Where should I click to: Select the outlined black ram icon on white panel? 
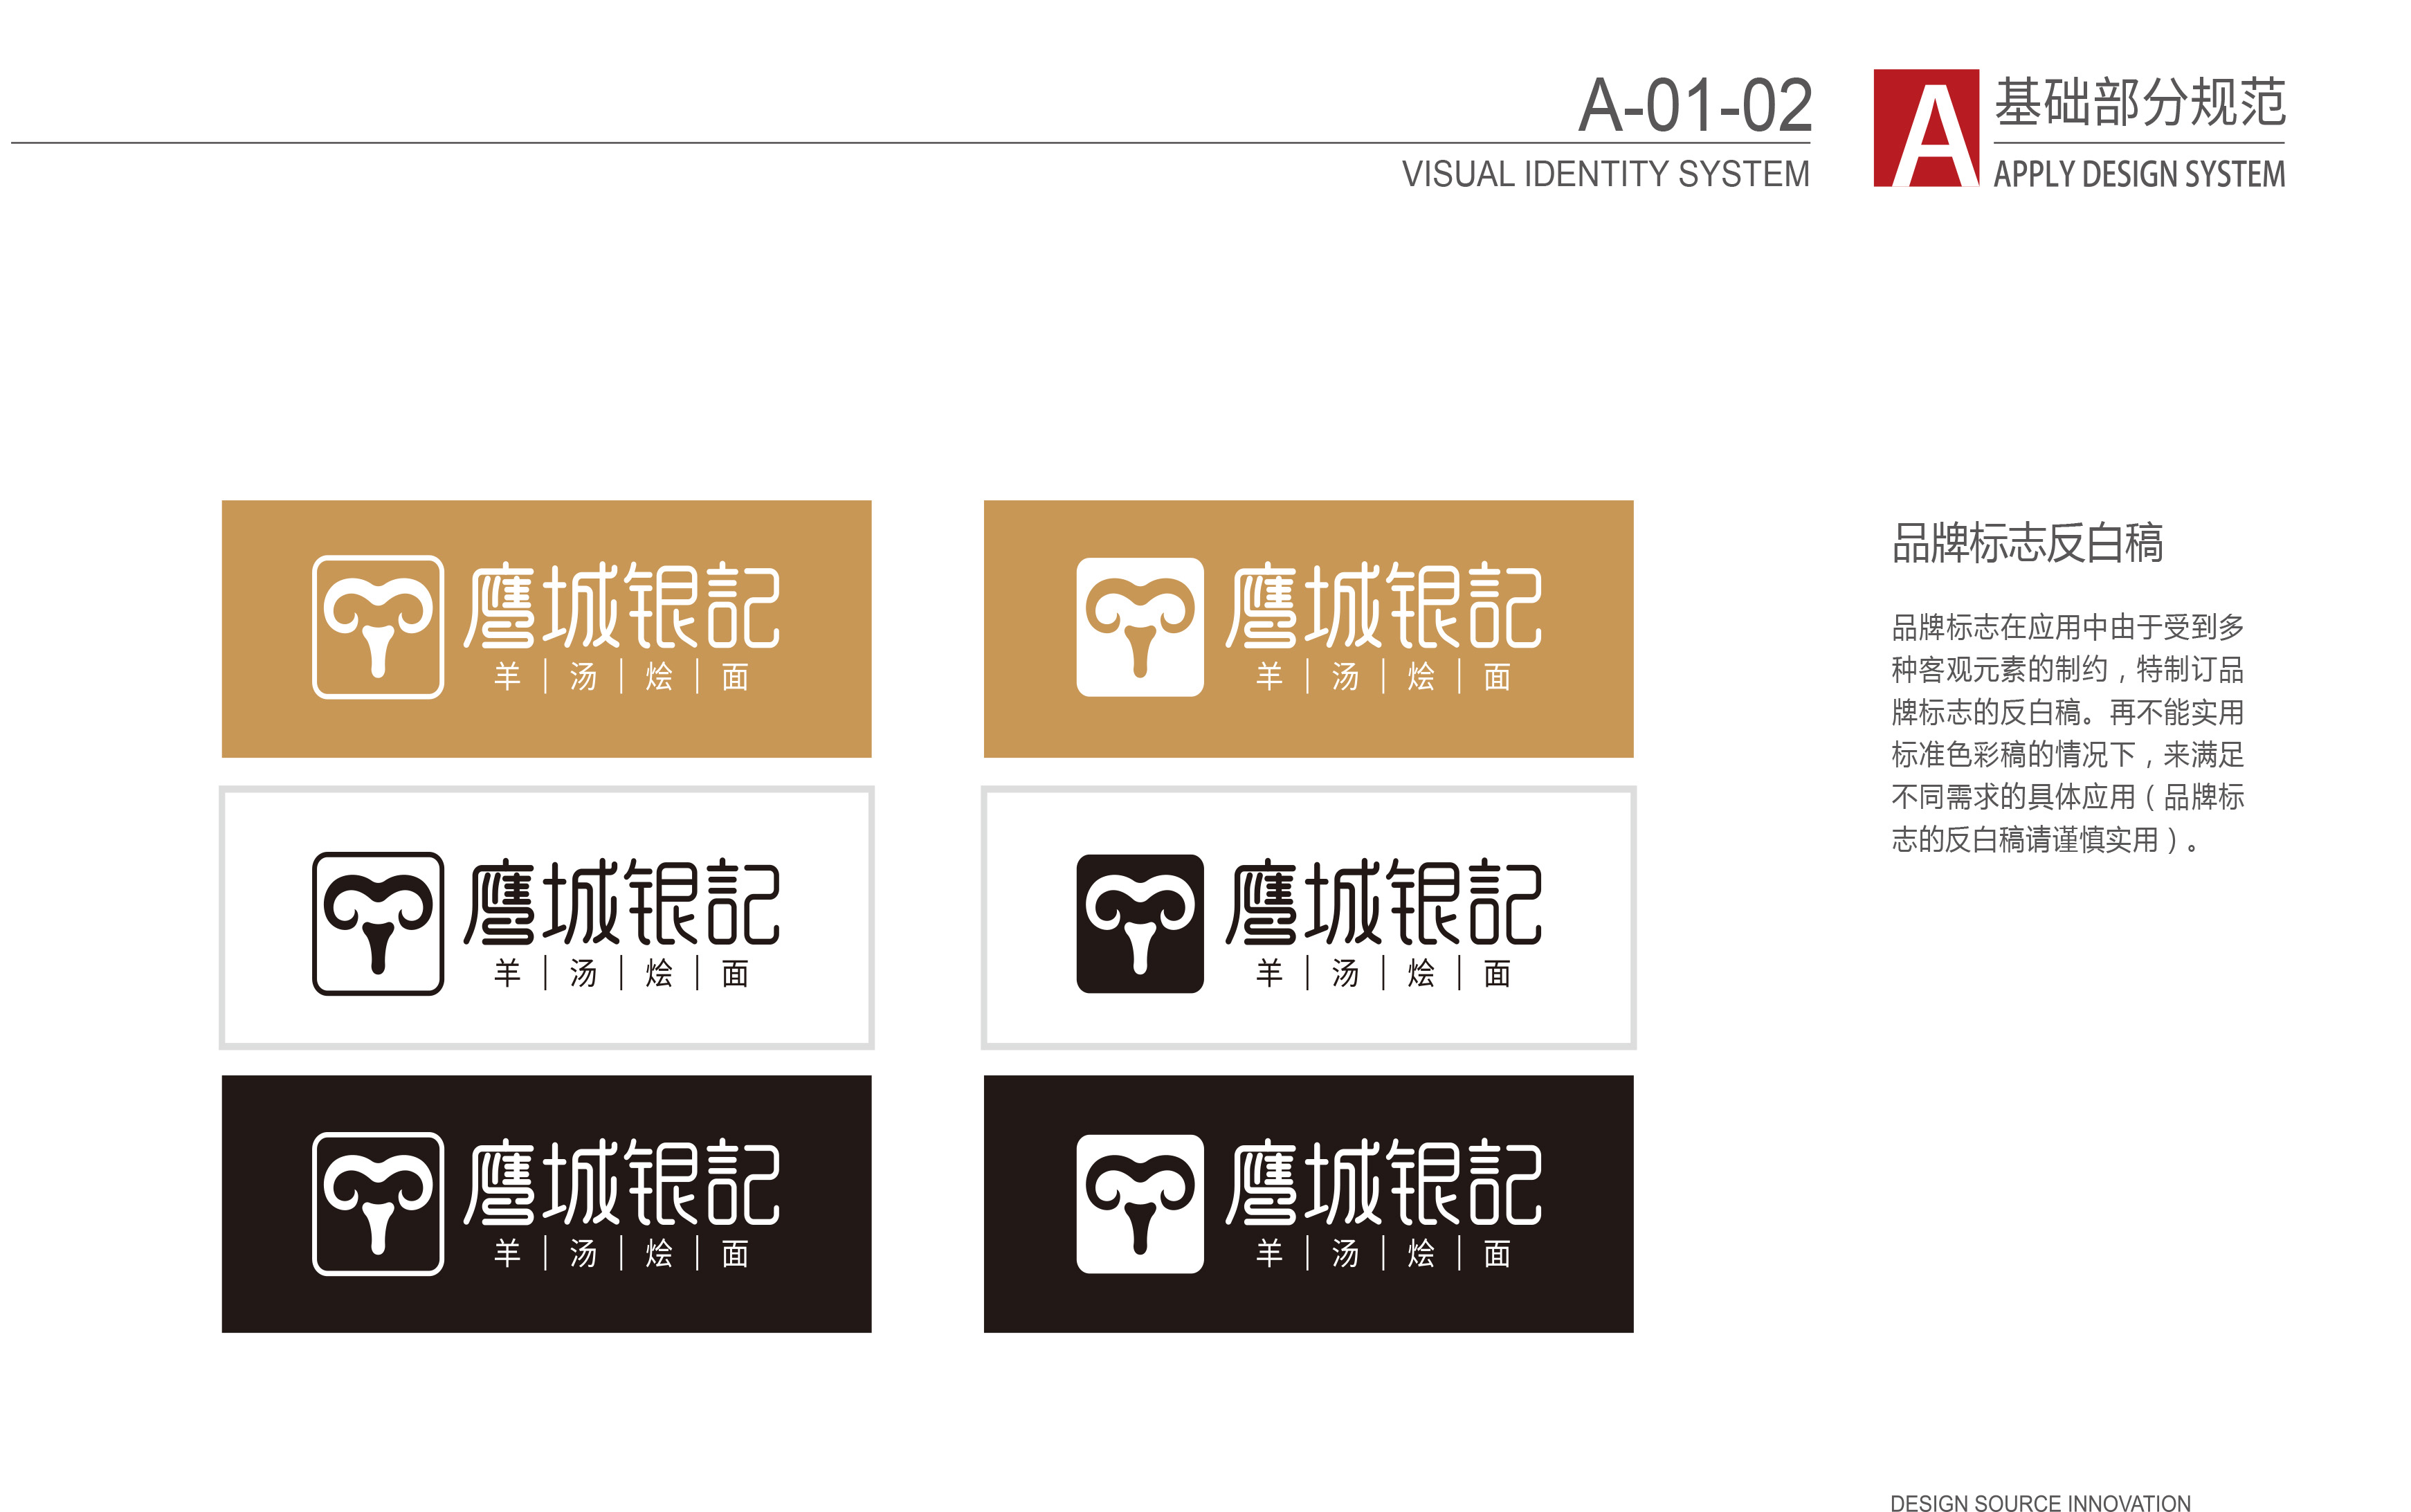pyautogui.click(x=377, y=923)
